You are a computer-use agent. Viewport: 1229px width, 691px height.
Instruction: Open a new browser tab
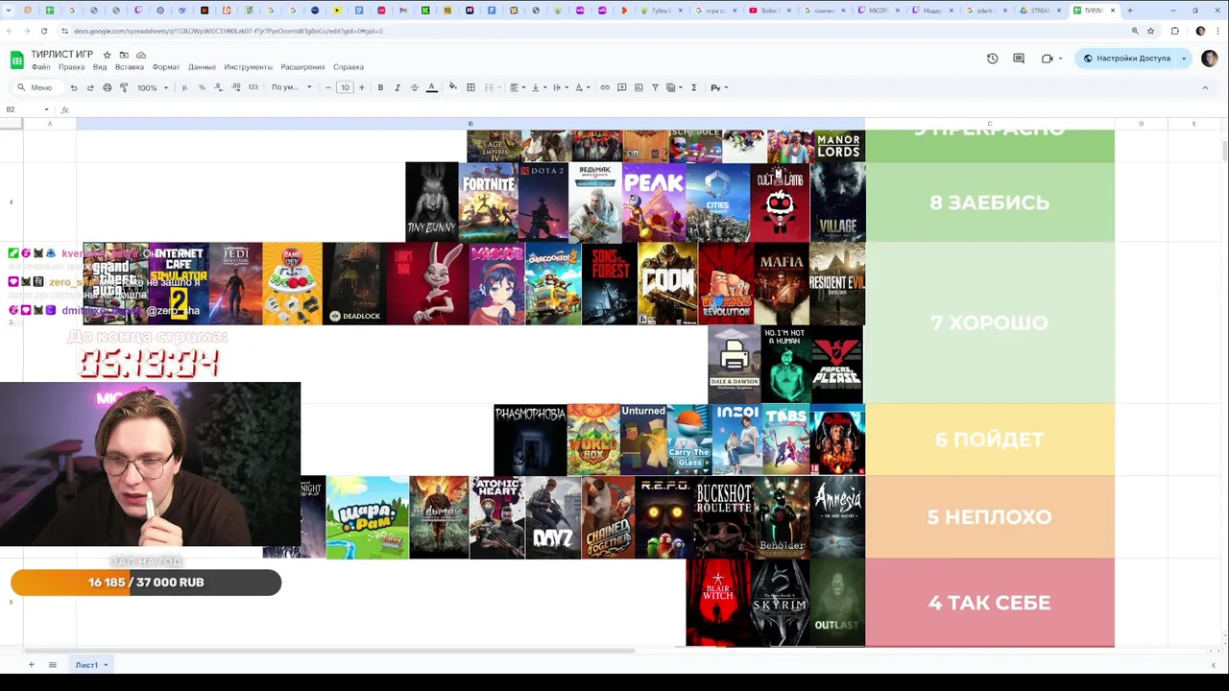1130,11
